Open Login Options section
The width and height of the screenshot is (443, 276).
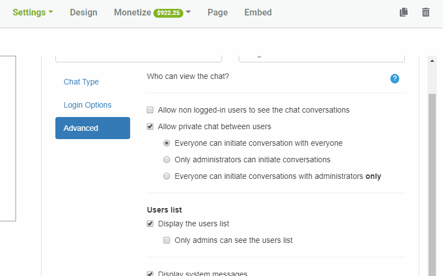87,105
